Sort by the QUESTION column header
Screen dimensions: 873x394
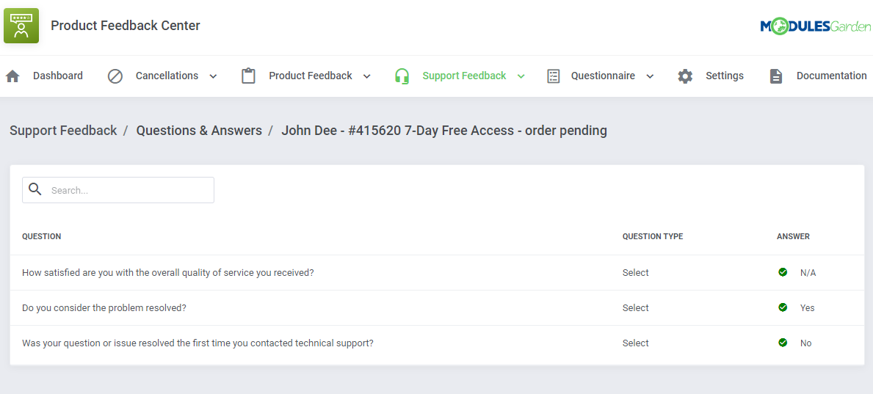click(x=42, y=236)
